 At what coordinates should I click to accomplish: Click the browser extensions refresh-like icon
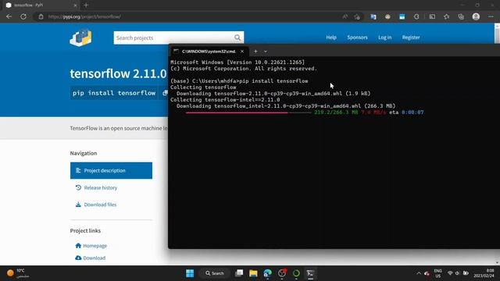click(416, 16)
